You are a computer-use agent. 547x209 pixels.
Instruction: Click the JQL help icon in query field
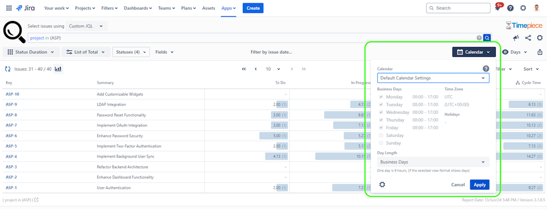[480, 38]
